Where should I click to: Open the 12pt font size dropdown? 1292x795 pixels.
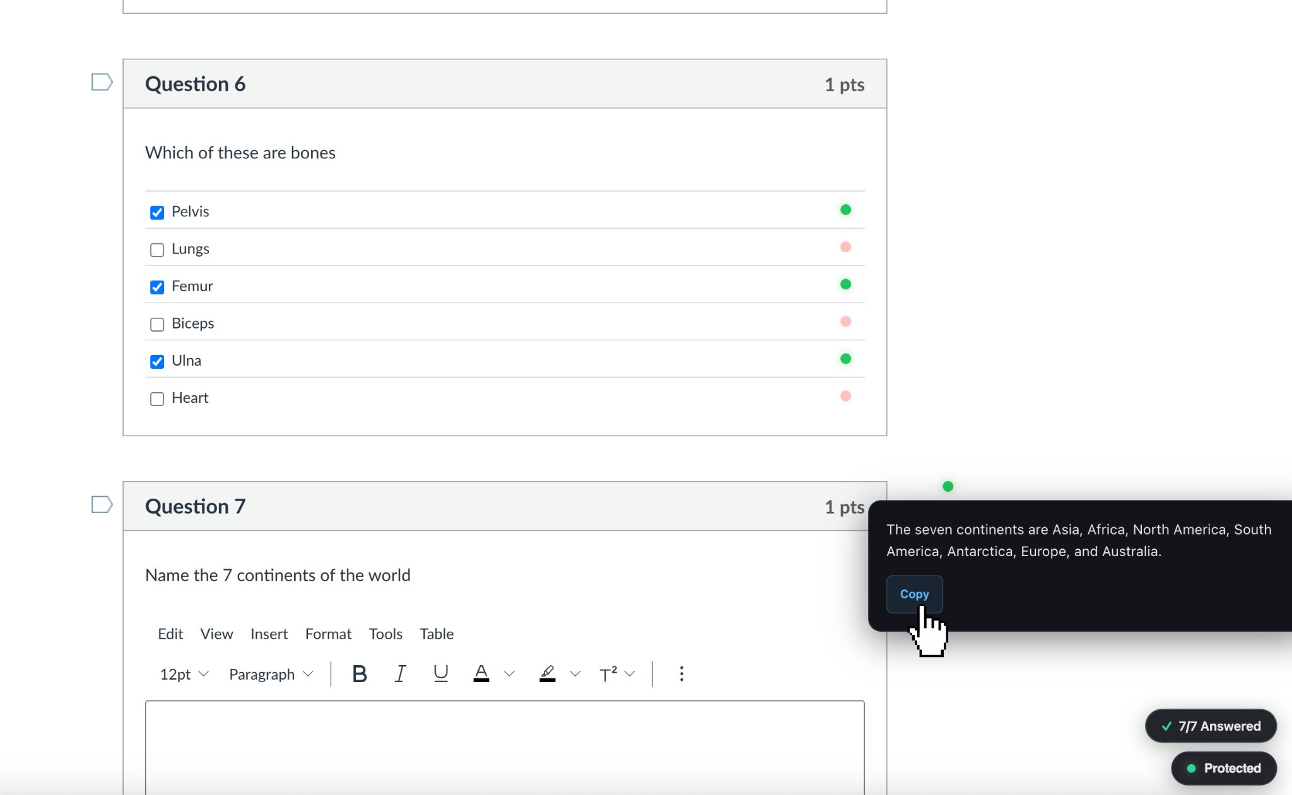click(183, 674)
